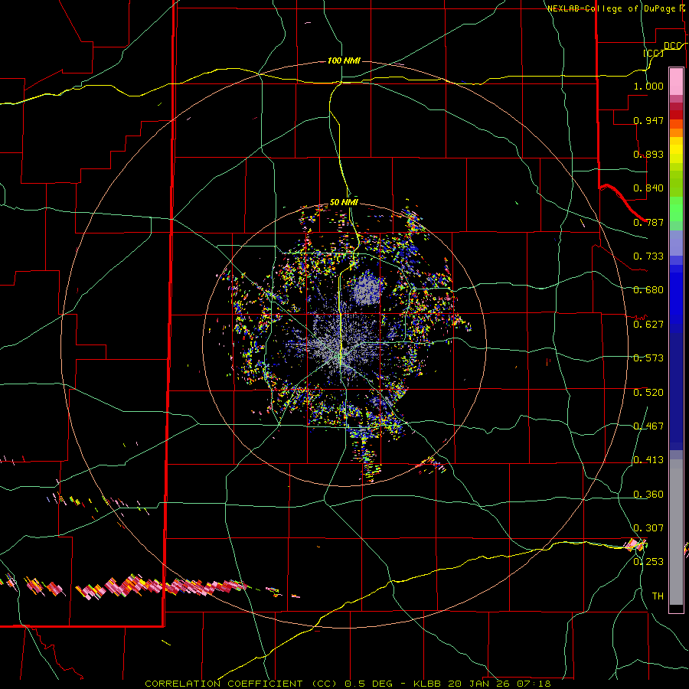Click the 0.253 color scale value

click(648, 562)
